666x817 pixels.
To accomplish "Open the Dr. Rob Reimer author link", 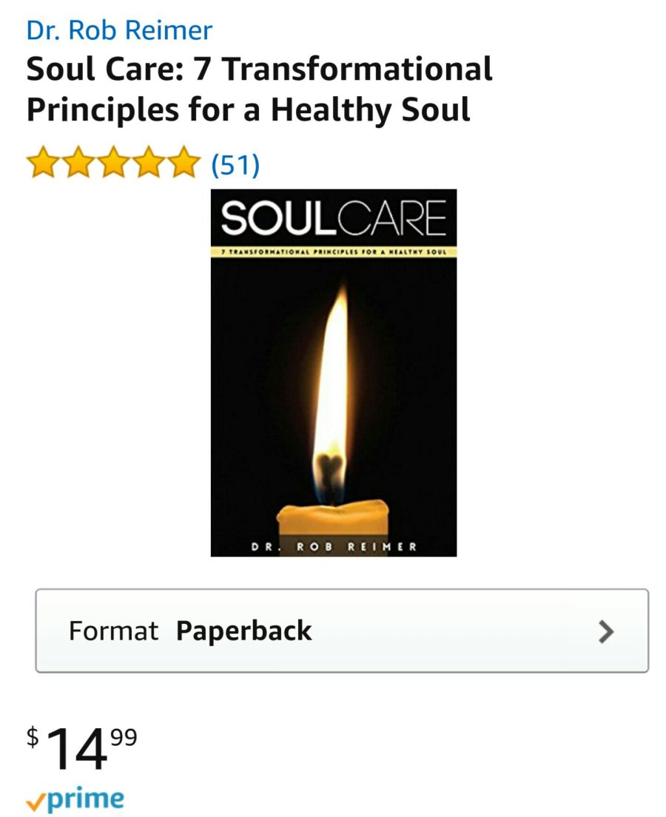I will (119, 30).
